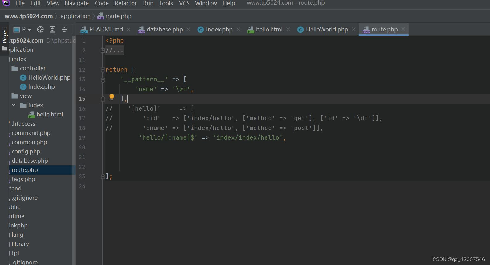Select database.php in project tree
The height and width of the screenshot is (265, 490).
click(x=30, y=161)
